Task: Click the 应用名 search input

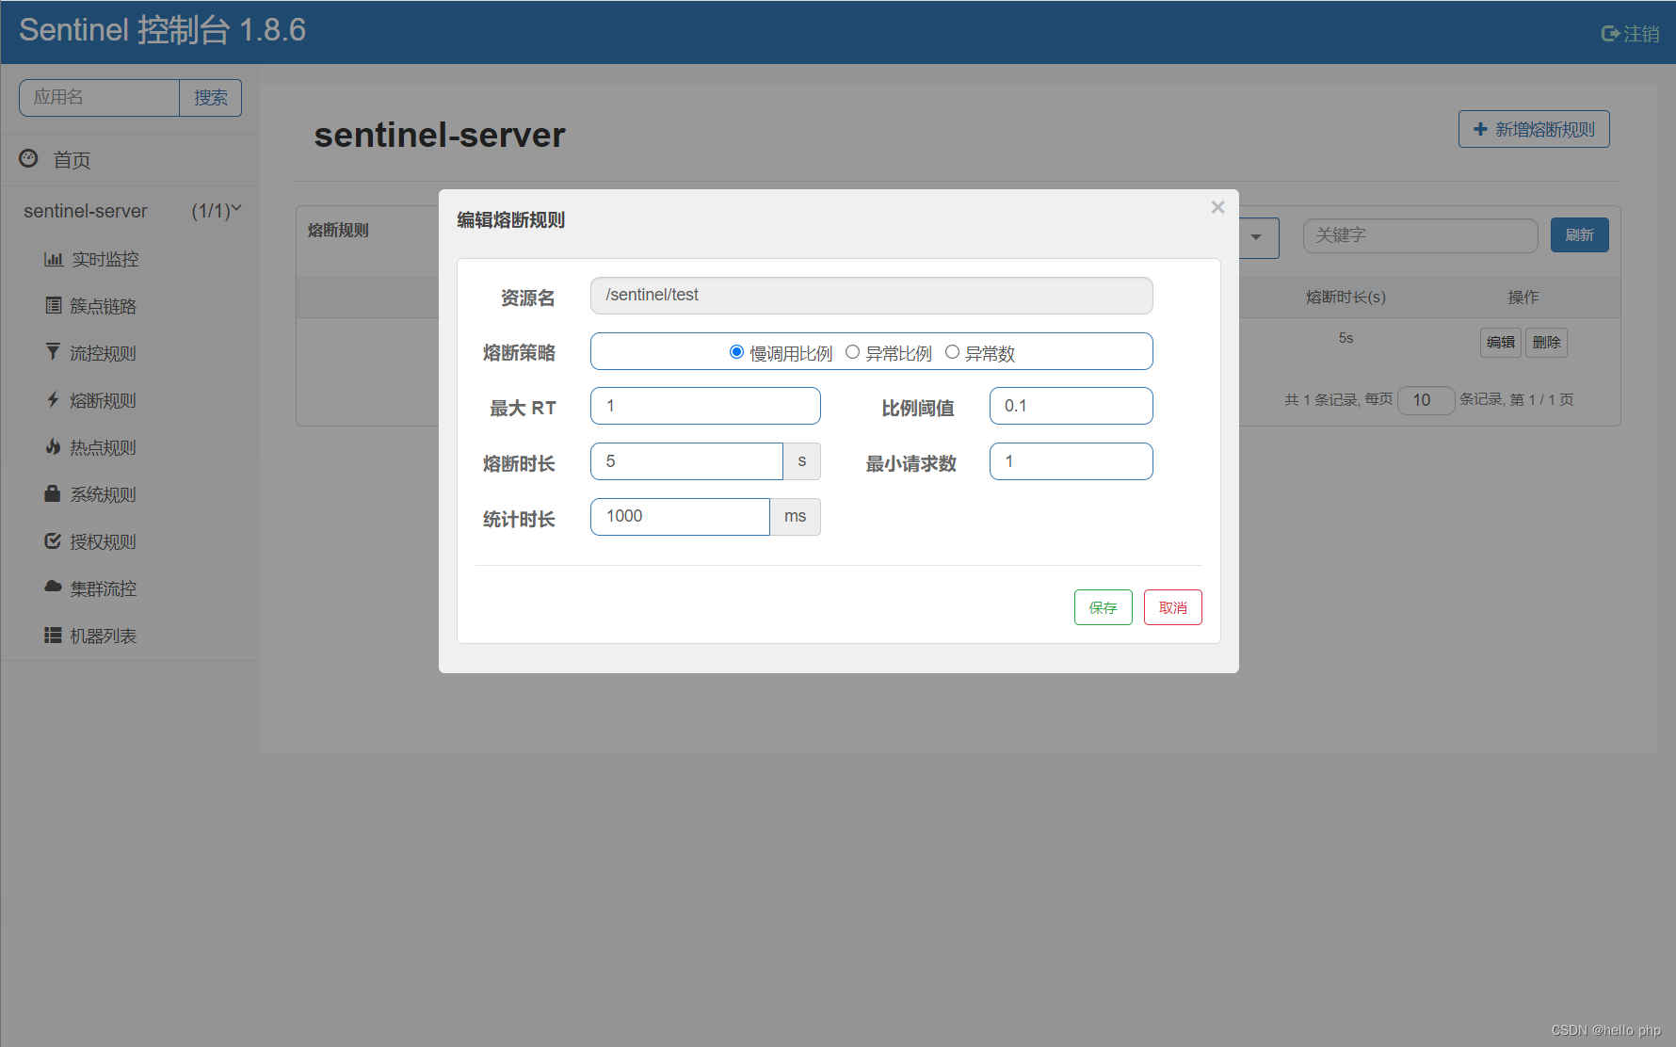Action: click(99, 98)
